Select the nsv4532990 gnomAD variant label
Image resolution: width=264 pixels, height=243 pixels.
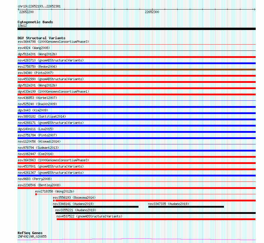pyautogui.click(x=51, y=79)
